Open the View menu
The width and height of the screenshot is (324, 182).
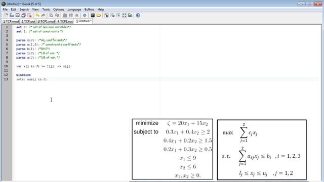tap(35, 10)
